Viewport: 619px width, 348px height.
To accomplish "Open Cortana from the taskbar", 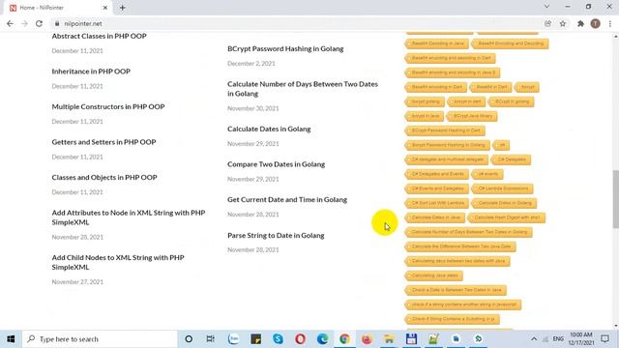I will coord(189,339).
